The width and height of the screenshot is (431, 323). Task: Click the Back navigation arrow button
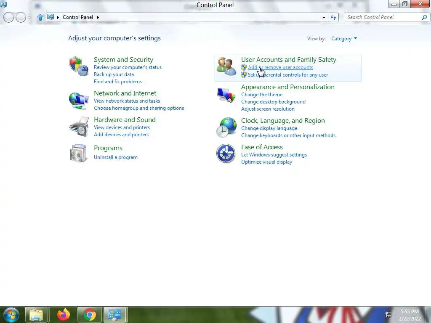pos(8,17)
